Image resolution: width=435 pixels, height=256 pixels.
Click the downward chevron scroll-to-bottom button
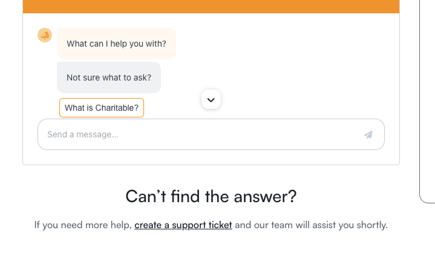tap(211, 99)
